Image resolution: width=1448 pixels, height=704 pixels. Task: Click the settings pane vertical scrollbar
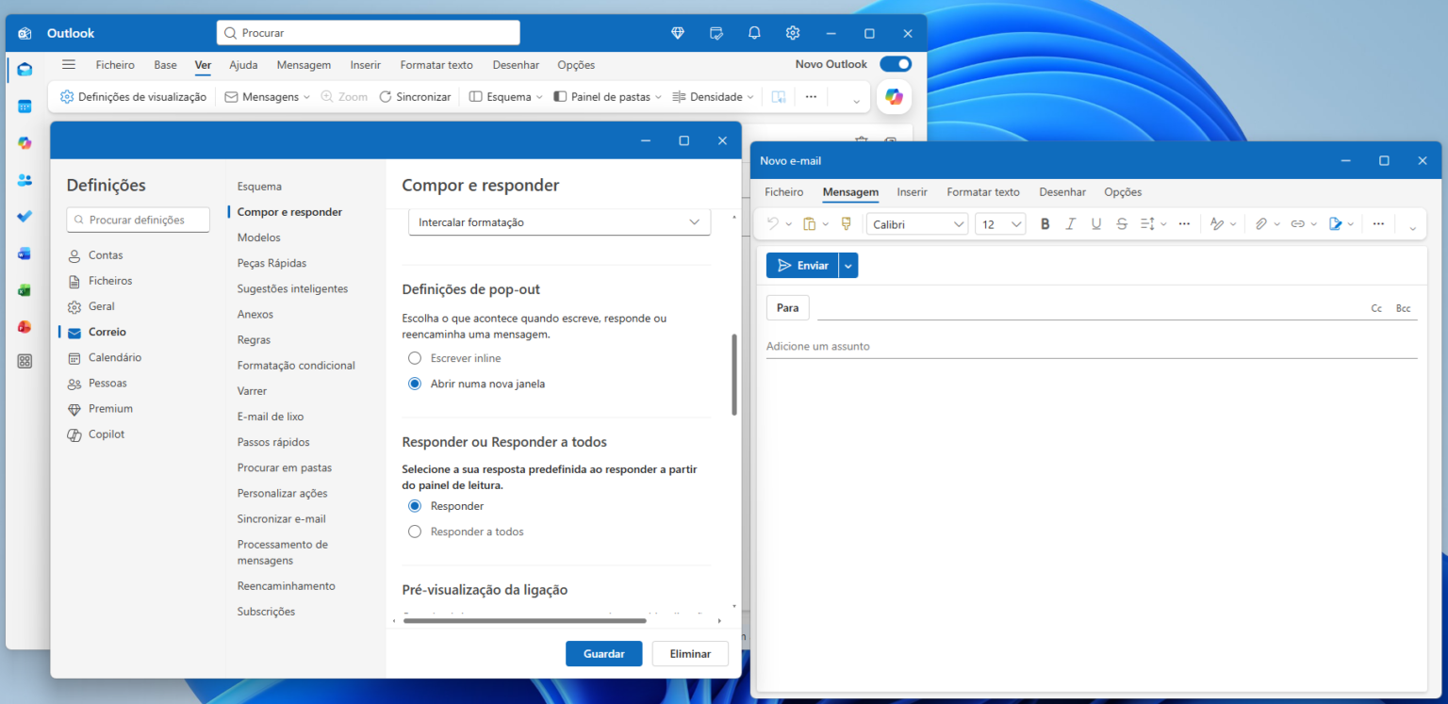(x=734, y=375)
